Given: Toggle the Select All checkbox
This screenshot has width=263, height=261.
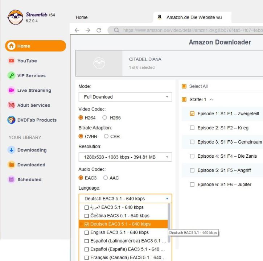Looking at the screenshot, I should pos(184,86).
